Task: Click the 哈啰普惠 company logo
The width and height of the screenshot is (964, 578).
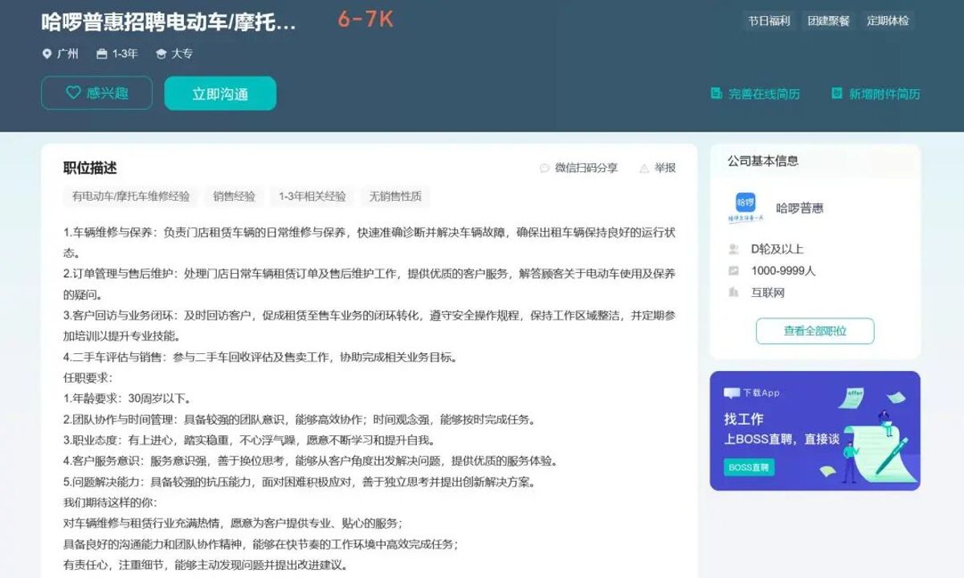Action: click(x=745, y=207)
